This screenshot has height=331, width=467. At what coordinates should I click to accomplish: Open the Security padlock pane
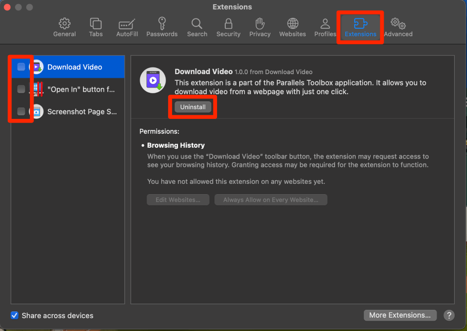(x=228, y=27)
